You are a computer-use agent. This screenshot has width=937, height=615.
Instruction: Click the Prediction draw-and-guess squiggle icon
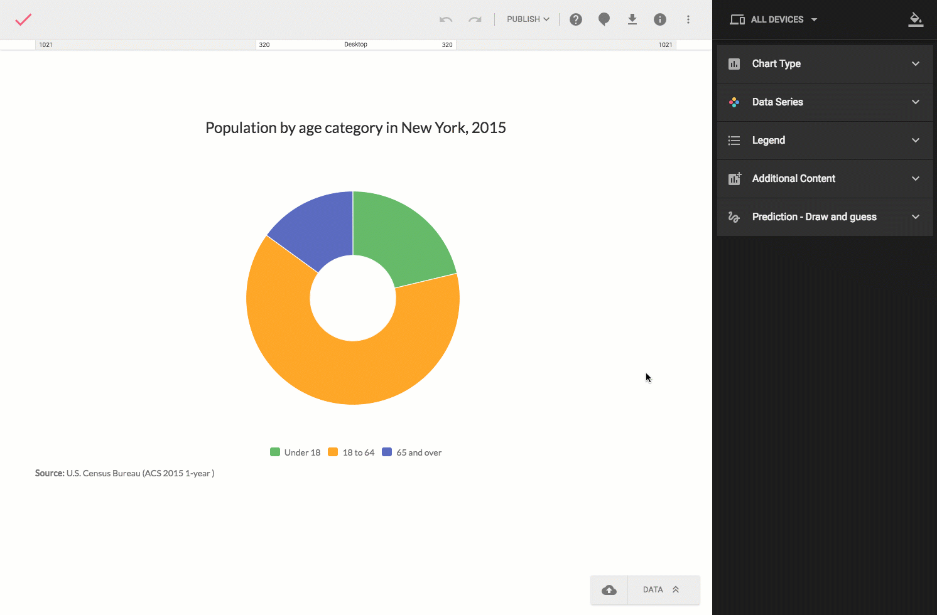pos(734,217)
